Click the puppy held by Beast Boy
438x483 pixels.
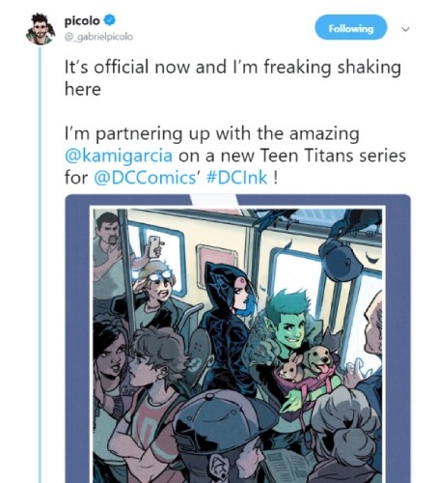click(319, 358)
